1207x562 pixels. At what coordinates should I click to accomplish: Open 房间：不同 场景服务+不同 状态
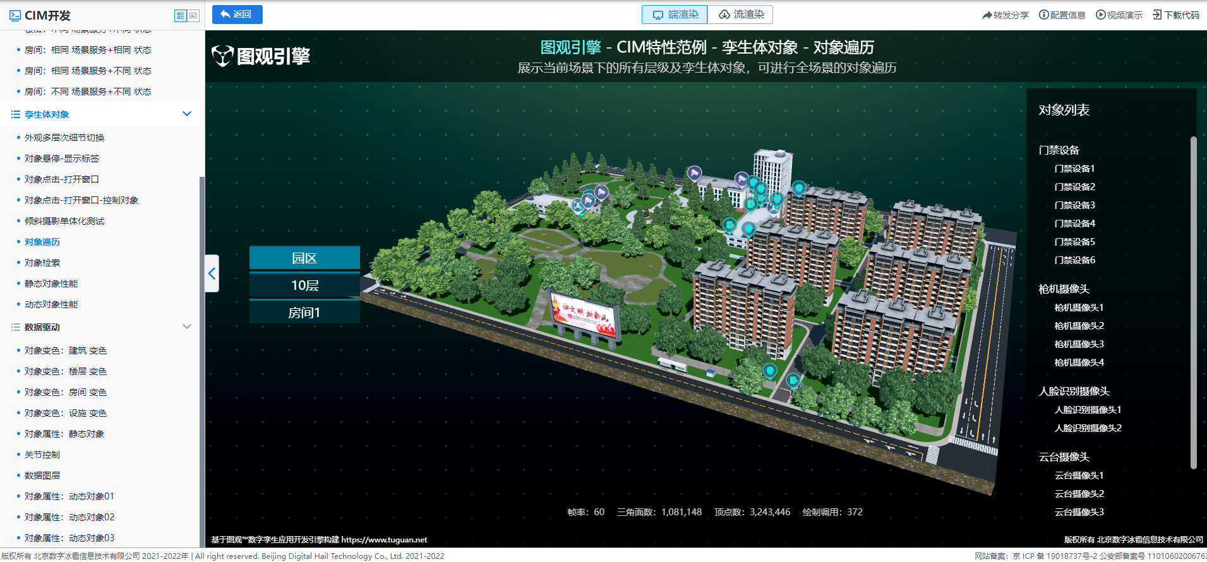coord(88,92)
